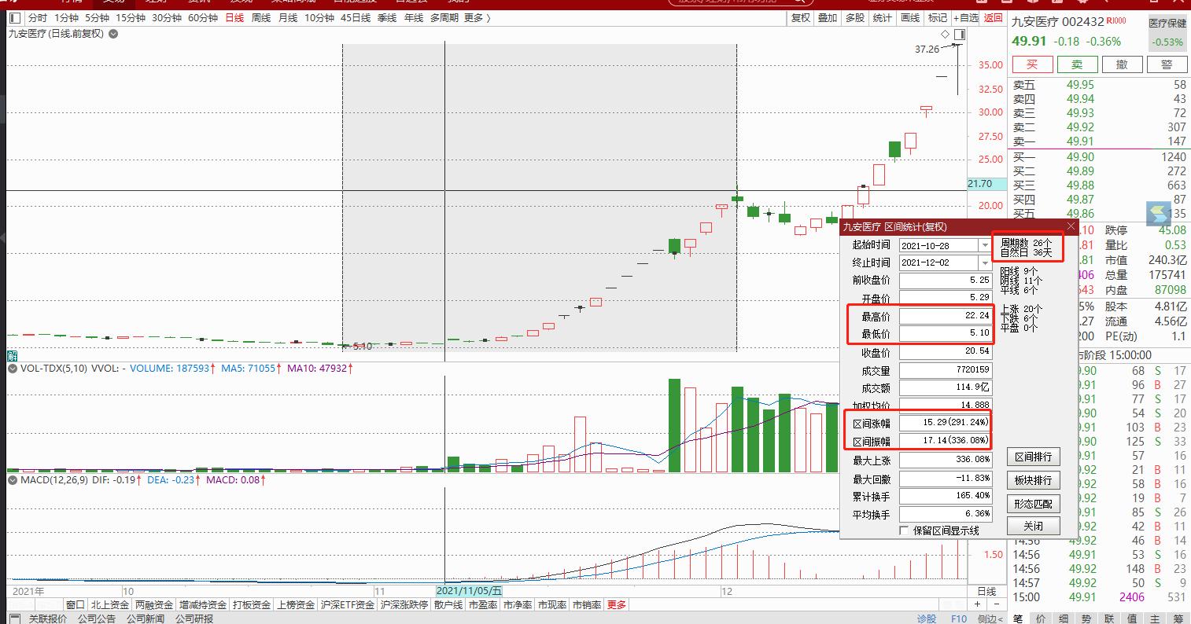Image resolution: width=1191 pixels, height=624 pixels.
Task: Click the diamond marker icon on chart
Action: [x=945, y=35]
